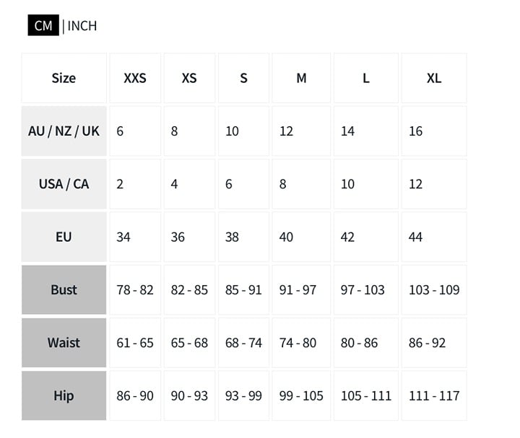
Task: Select the Bust row label
Action: click(64, 290)
